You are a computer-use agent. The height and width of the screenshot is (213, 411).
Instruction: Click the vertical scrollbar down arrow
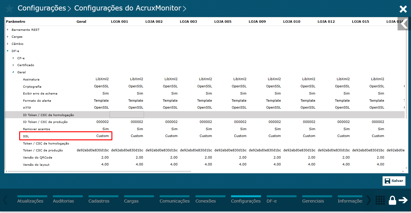[406, 168]
